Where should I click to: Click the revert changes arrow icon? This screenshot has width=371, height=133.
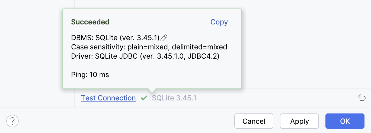[x=362, y=97]
